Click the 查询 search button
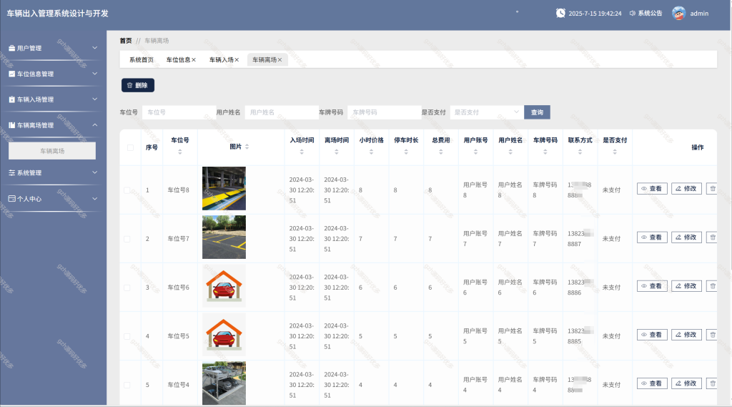 537,112
